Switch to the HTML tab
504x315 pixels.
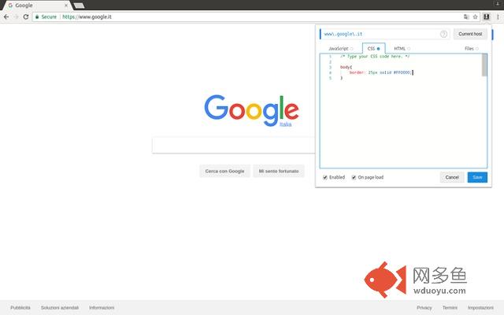tap(402, 49)
